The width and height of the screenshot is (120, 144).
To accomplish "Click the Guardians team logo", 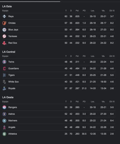I will click(4, 68).
